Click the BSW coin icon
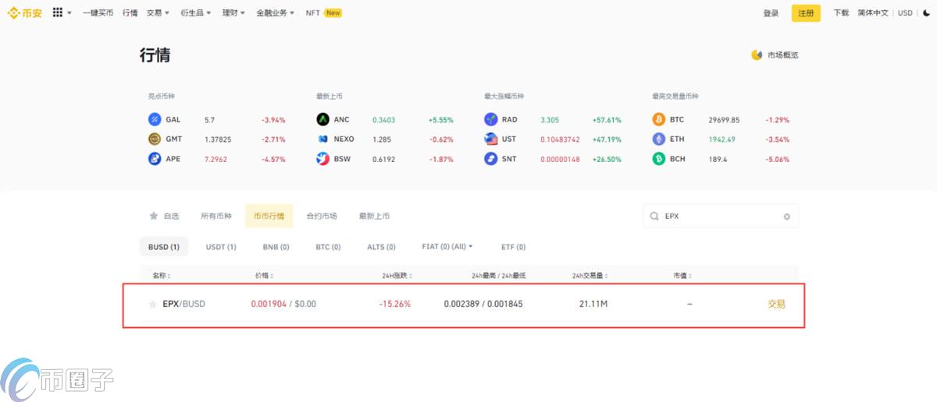Image resolution: width=937 pixels, height=402 pixels. pos(322,159)
